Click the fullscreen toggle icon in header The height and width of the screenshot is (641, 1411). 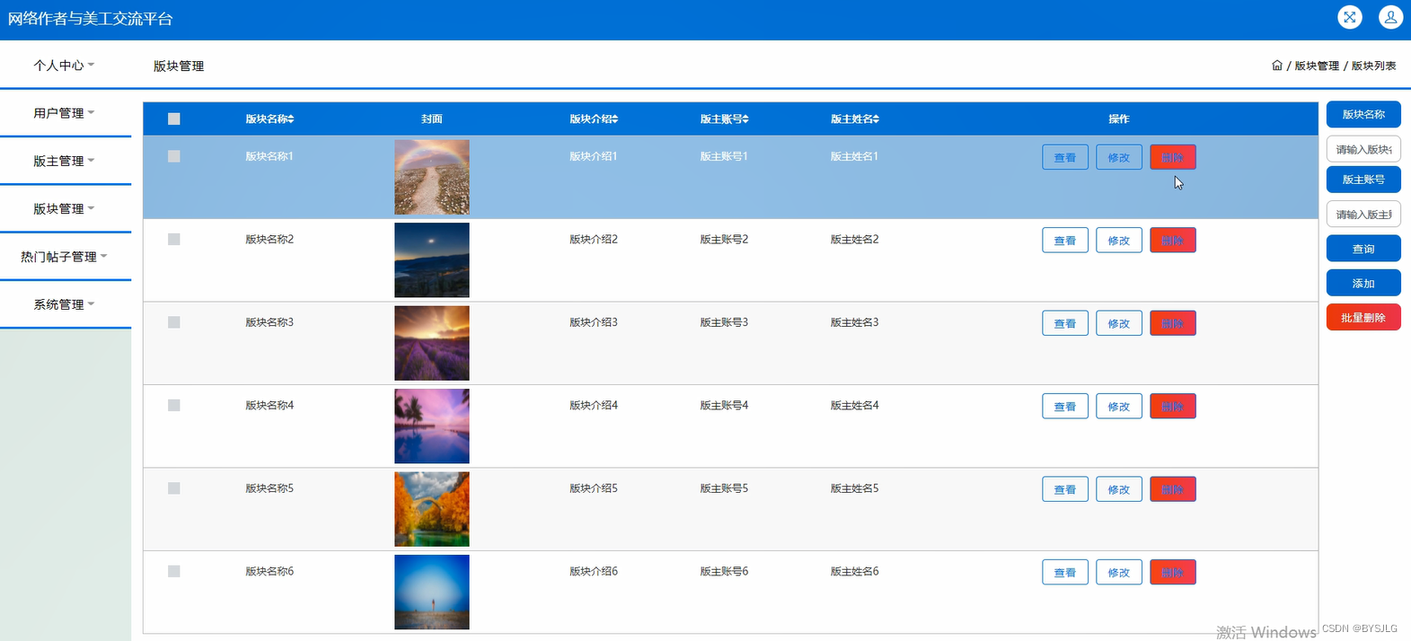tap(1349, 17)
